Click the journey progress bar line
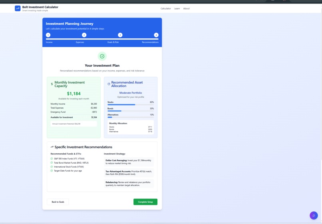Image resolution: width=322 pixels, height=224 pixels. pos(102,39)
